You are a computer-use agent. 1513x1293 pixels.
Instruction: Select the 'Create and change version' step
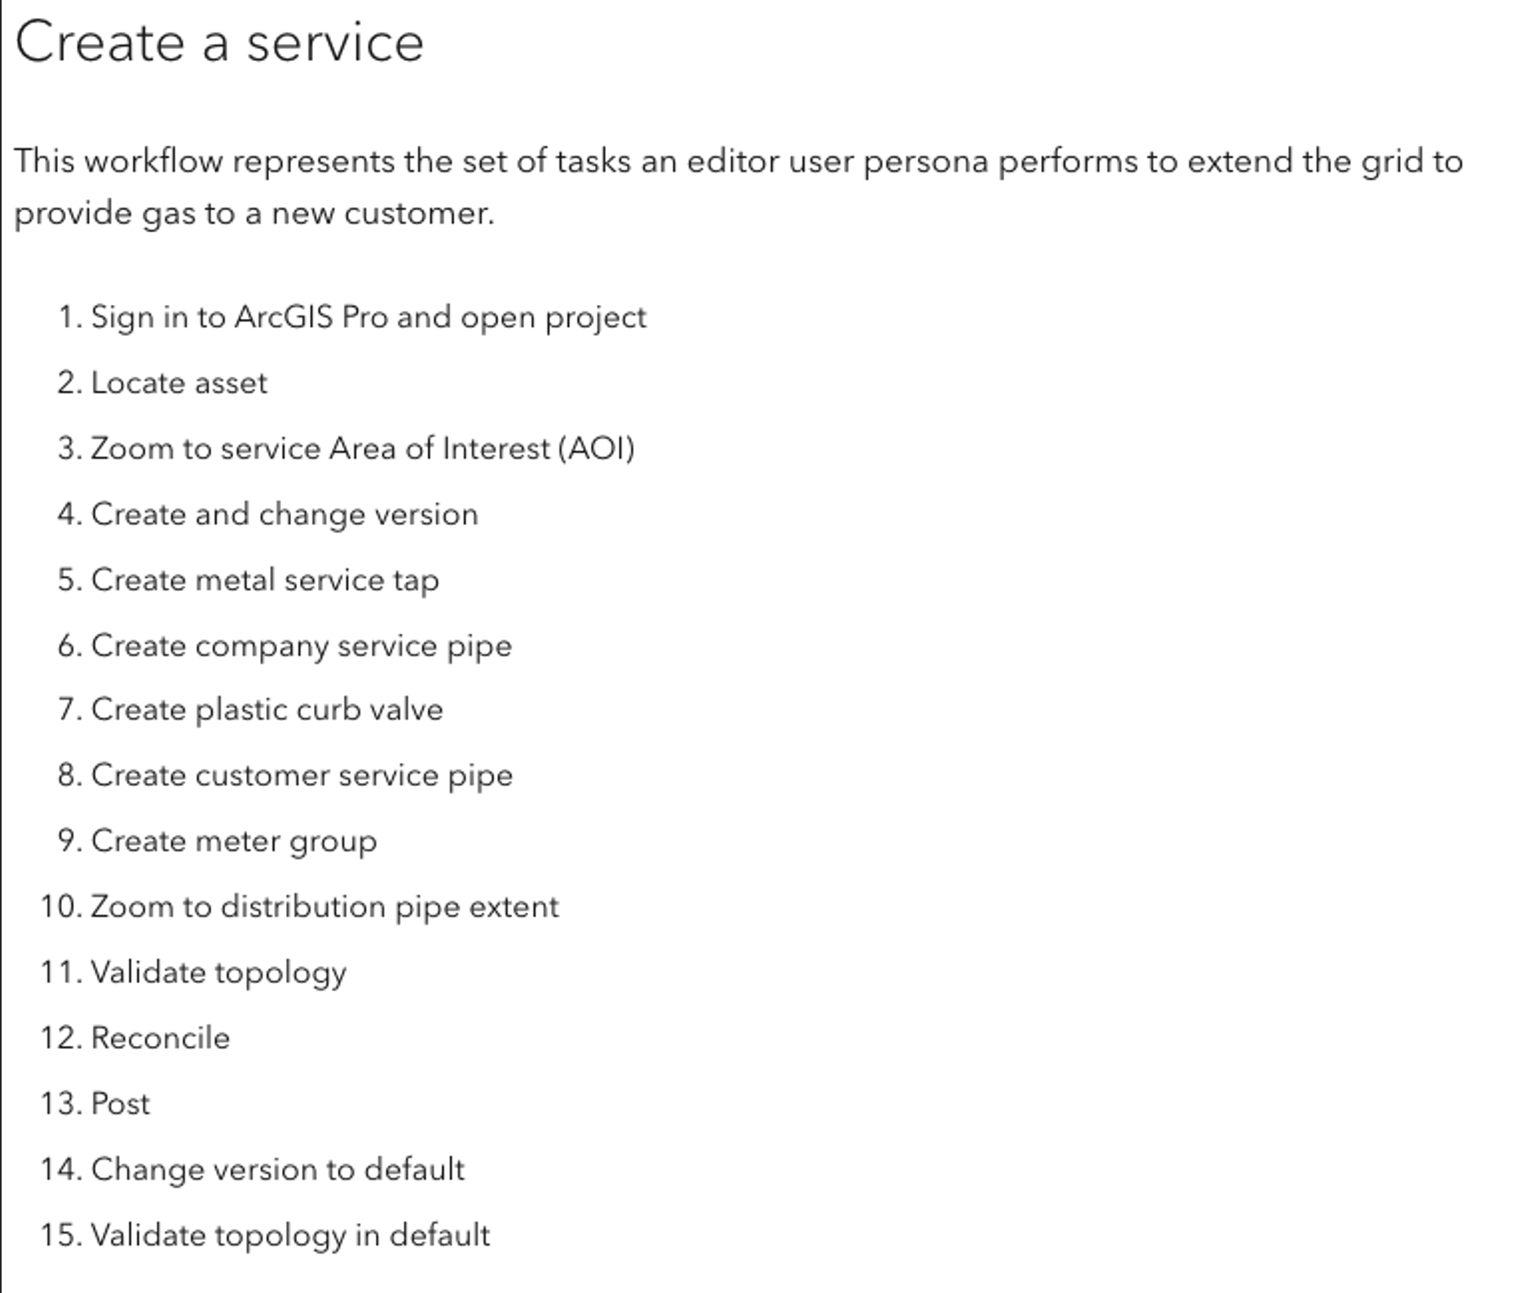tap(284, 514)
